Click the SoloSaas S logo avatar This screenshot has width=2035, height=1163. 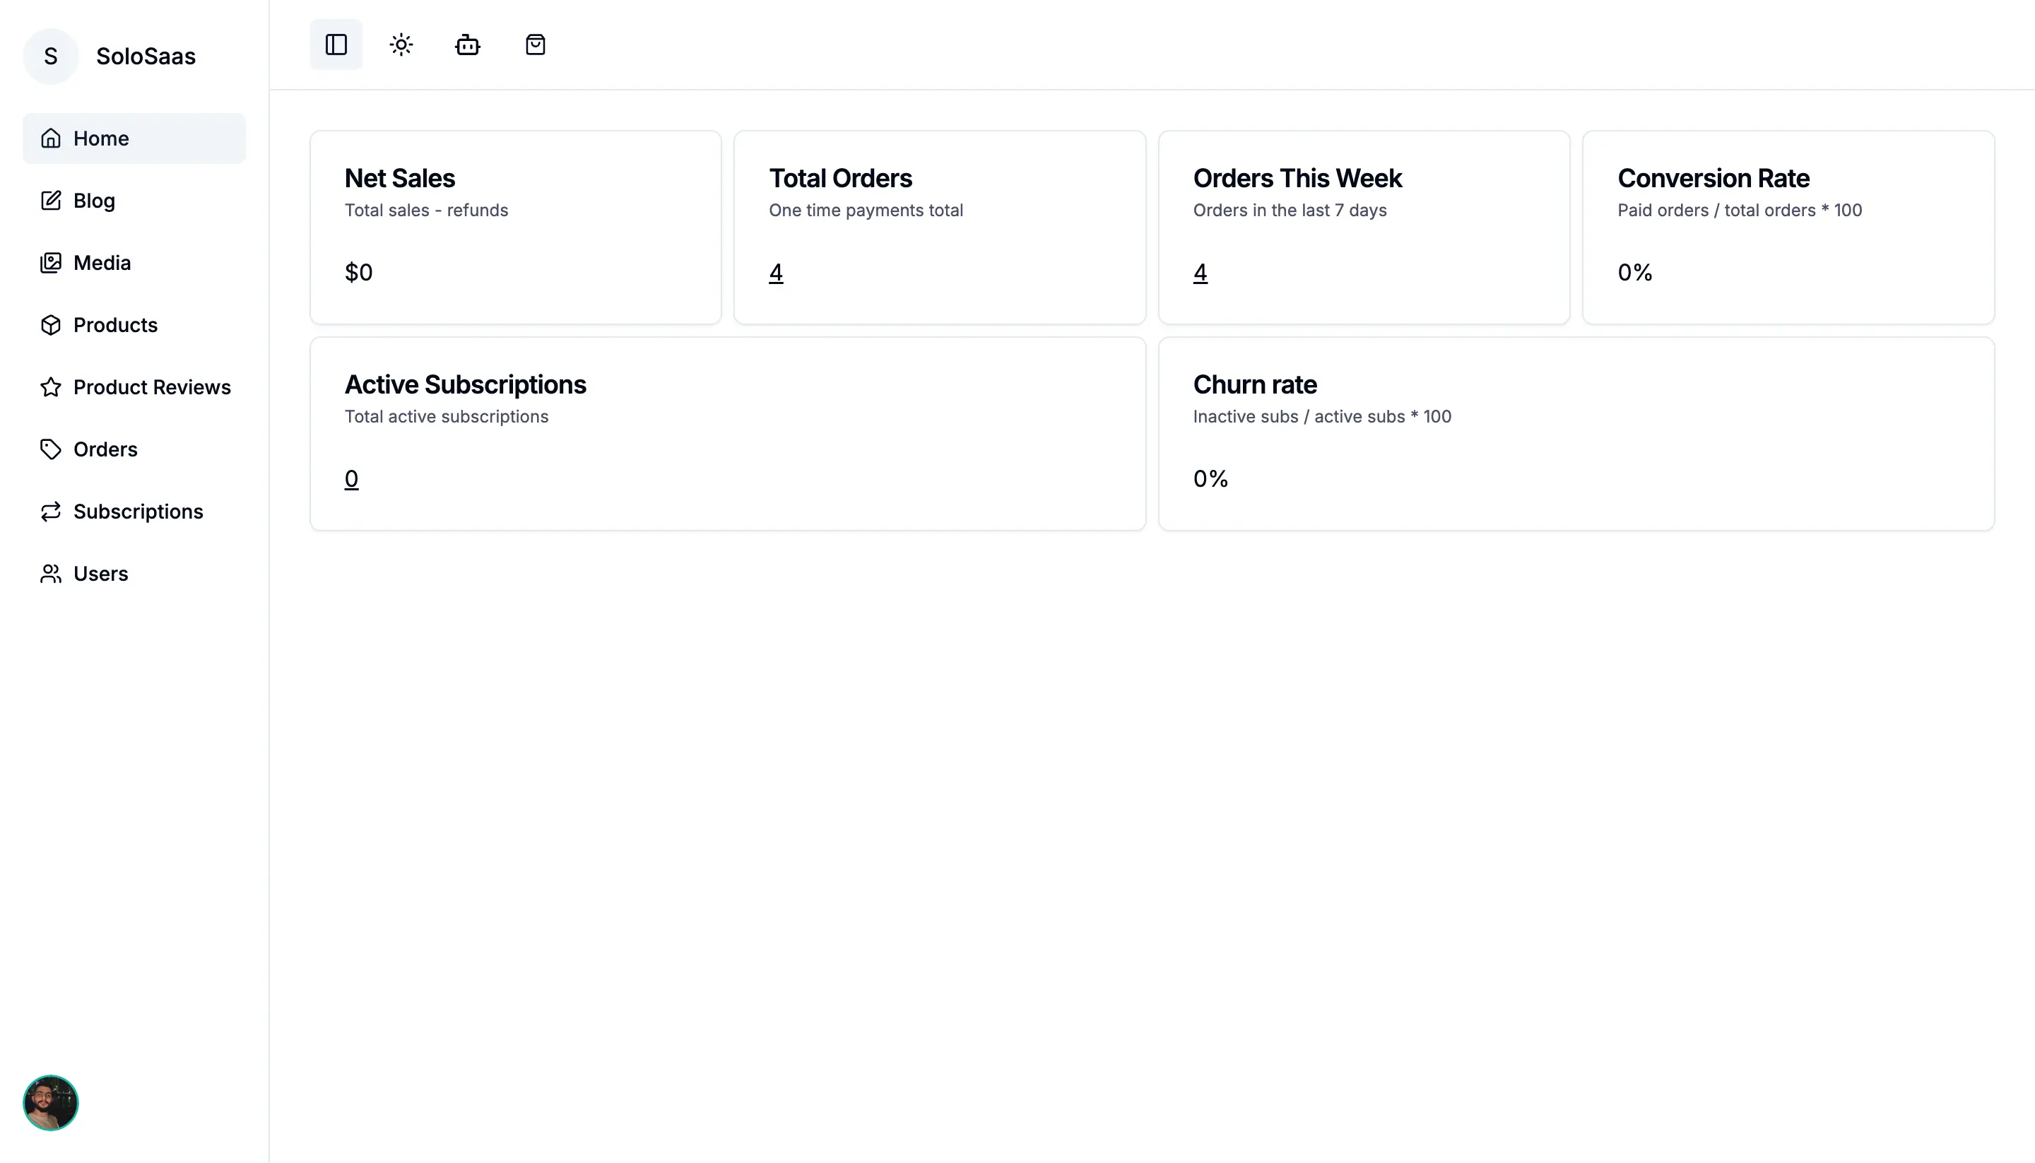pyautogui.click(x=50, y=57)
